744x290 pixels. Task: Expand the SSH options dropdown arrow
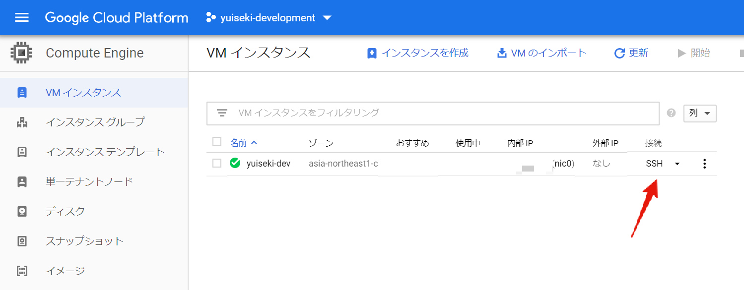pyautogui.click(x=677, y=164)
